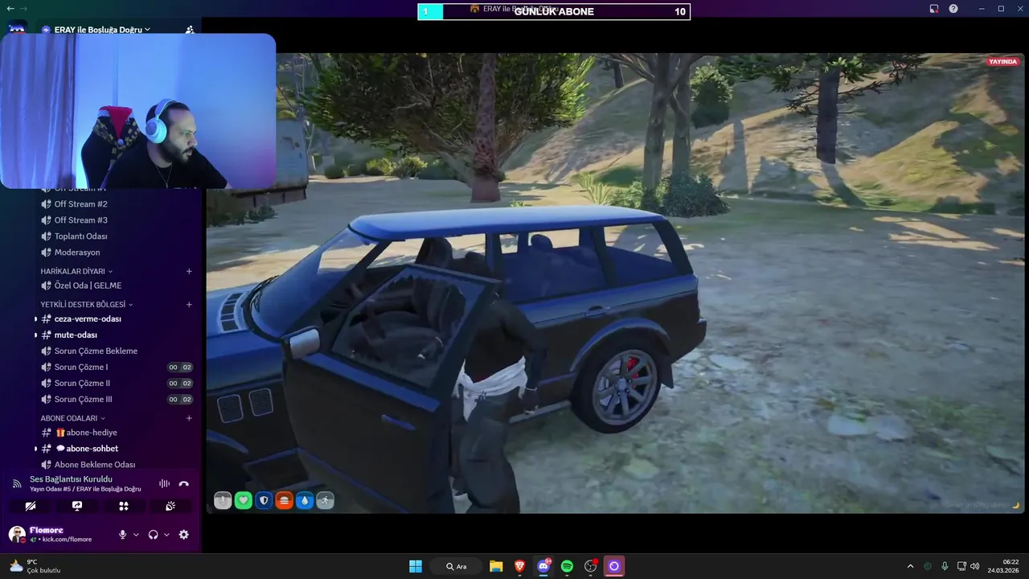Add a channel to ABONE ODALARI category

[189, 418]
